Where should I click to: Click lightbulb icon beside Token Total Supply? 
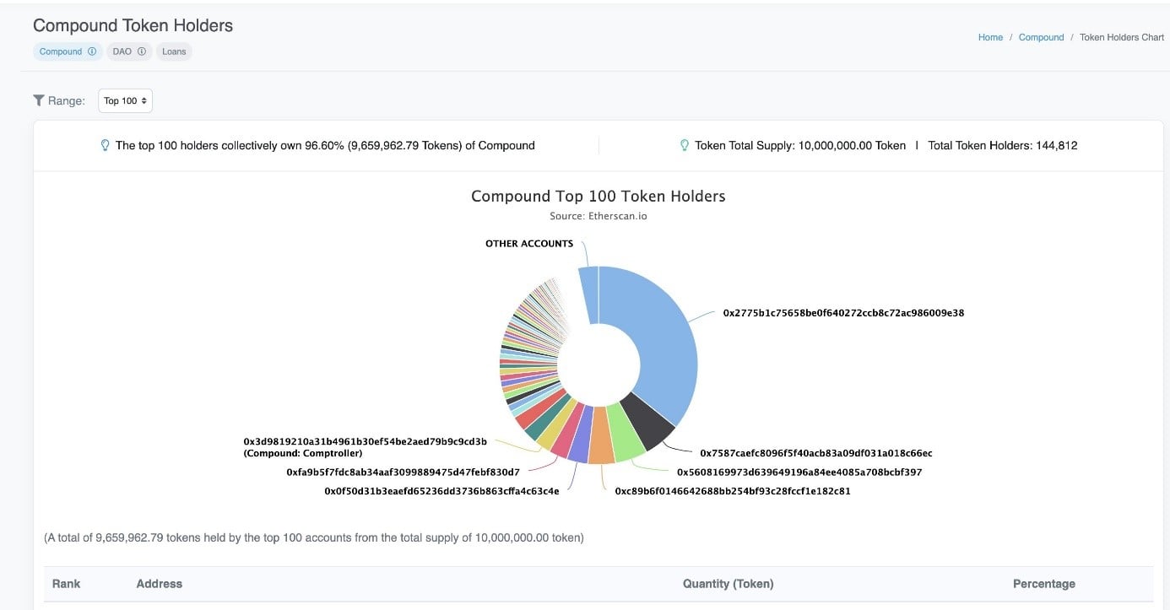coord(685,145)
